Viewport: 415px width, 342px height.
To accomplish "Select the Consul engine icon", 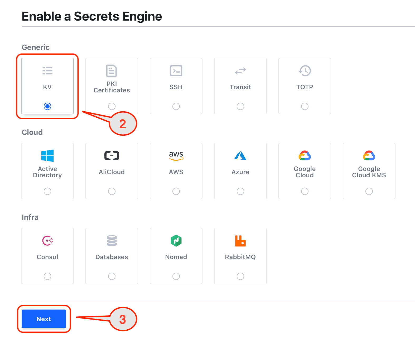I will (x=47, y=240).
